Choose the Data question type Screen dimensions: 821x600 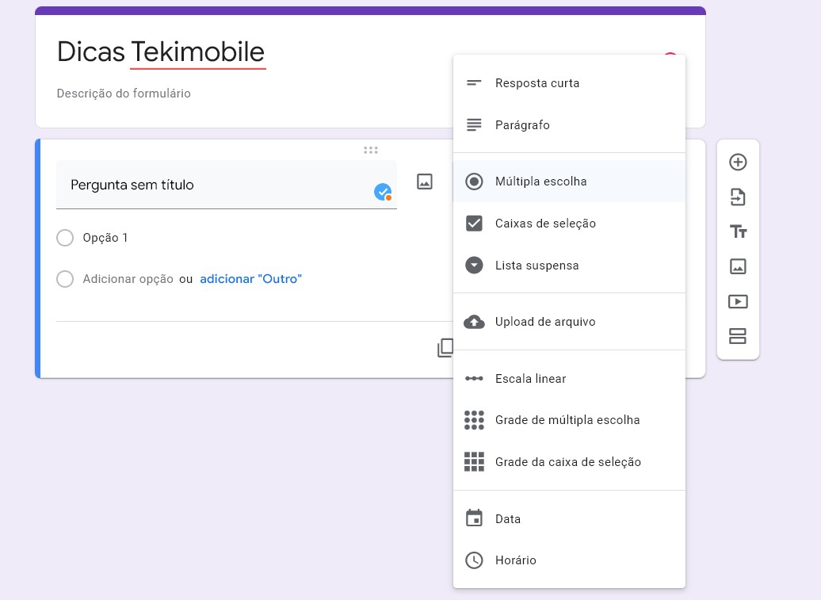569,519
